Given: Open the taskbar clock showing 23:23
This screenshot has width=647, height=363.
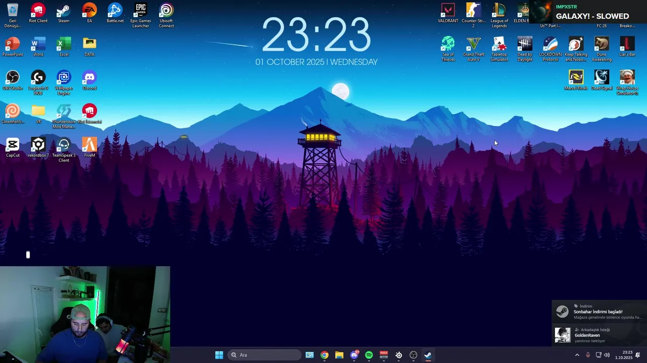Looking at the screenshot, I should [x=624, y=355].
